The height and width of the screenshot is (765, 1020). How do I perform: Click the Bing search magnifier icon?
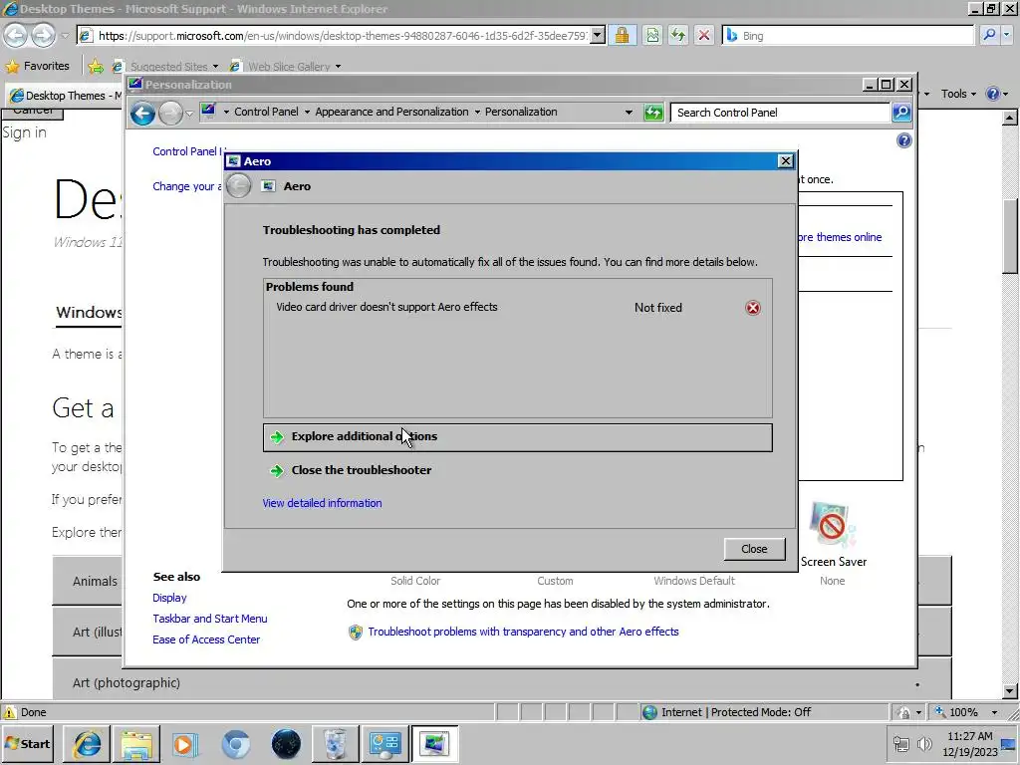[x=989, y=35]
